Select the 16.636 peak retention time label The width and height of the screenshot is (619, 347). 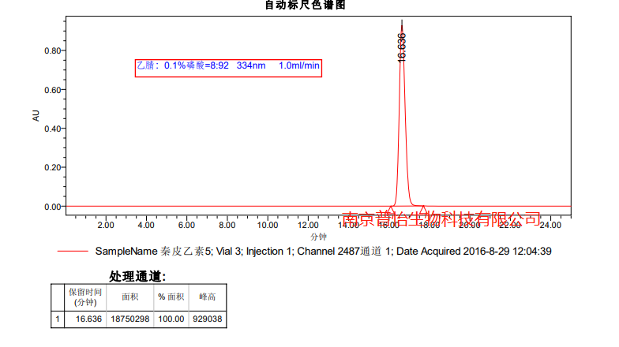tap(401, 47)
